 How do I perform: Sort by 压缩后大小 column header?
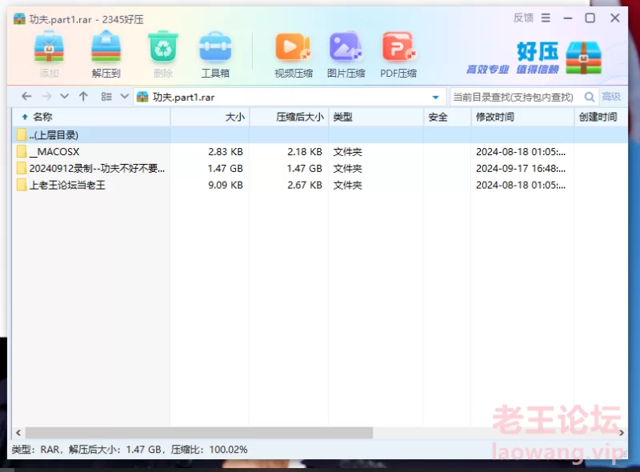(x=289, y=117)
